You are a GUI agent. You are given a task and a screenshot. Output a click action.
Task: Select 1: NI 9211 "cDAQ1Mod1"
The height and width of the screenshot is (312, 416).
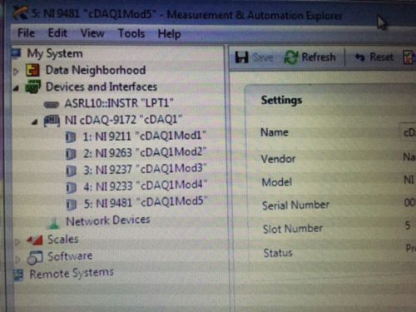[x=145, y=136]
